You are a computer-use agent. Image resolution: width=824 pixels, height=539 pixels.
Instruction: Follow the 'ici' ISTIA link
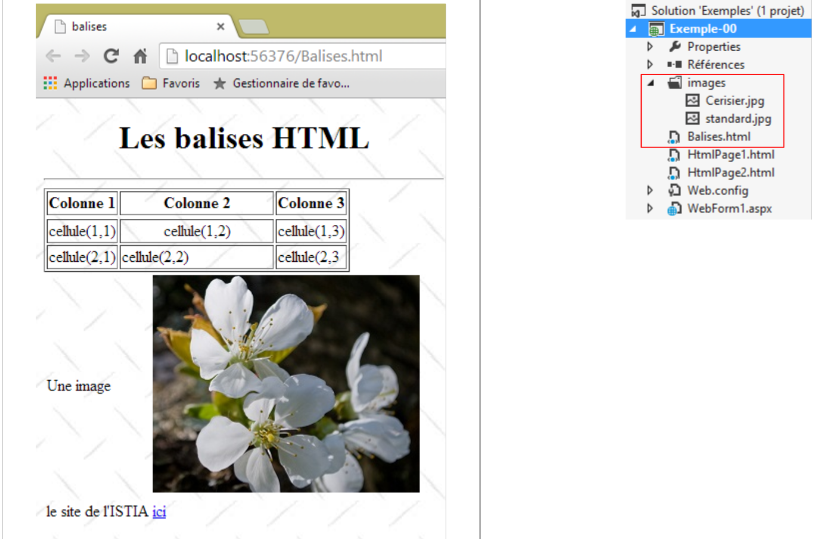click(159, 512)
